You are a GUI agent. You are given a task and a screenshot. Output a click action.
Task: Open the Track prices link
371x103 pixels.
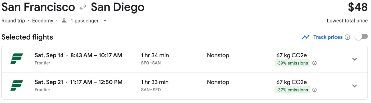328,37
